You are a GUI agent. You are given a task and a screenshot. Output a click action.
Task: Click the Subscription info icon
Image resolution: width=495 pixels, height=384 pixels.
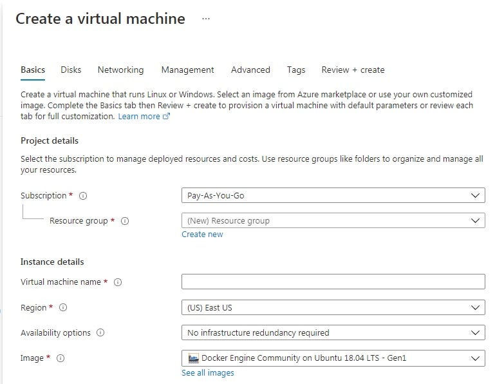tap(83, 196)
